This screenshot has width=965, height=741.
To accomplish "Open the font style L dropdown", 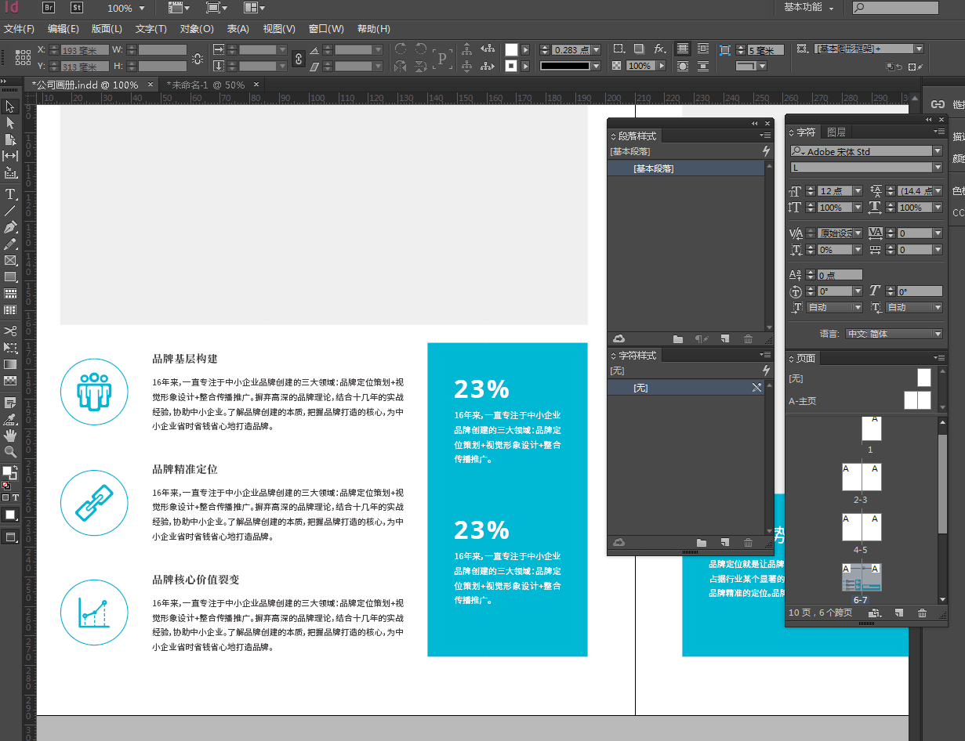I will click(x=938, y=168).
